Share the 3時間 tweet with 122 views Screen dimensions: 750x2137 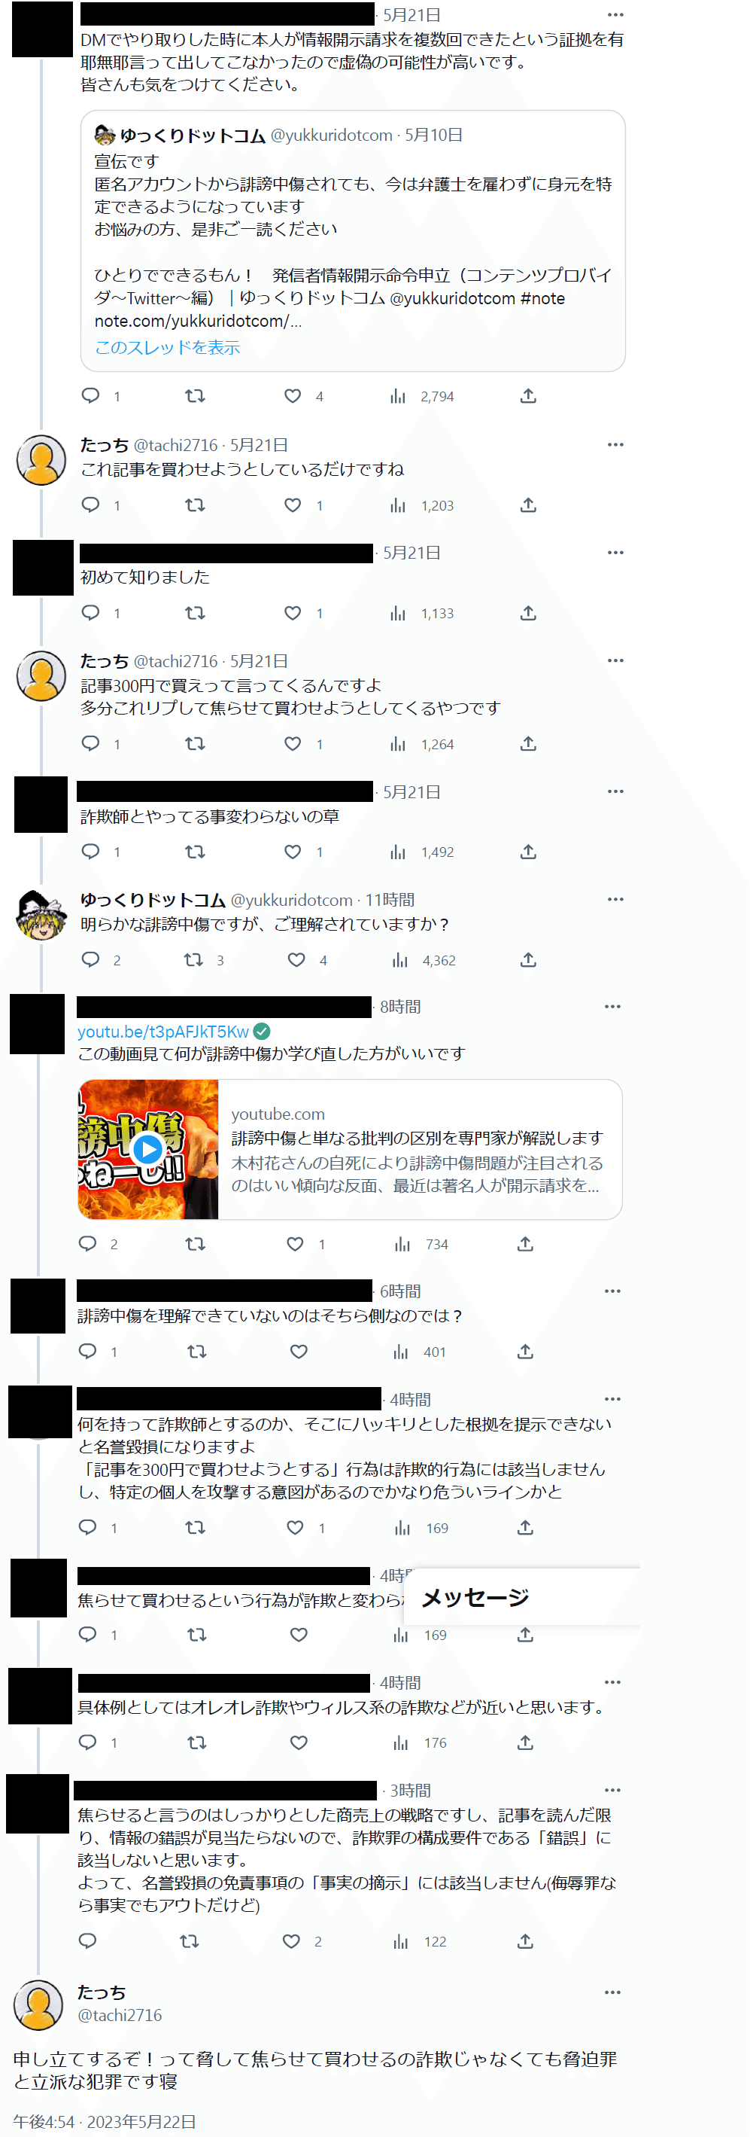pos(525,1941)
